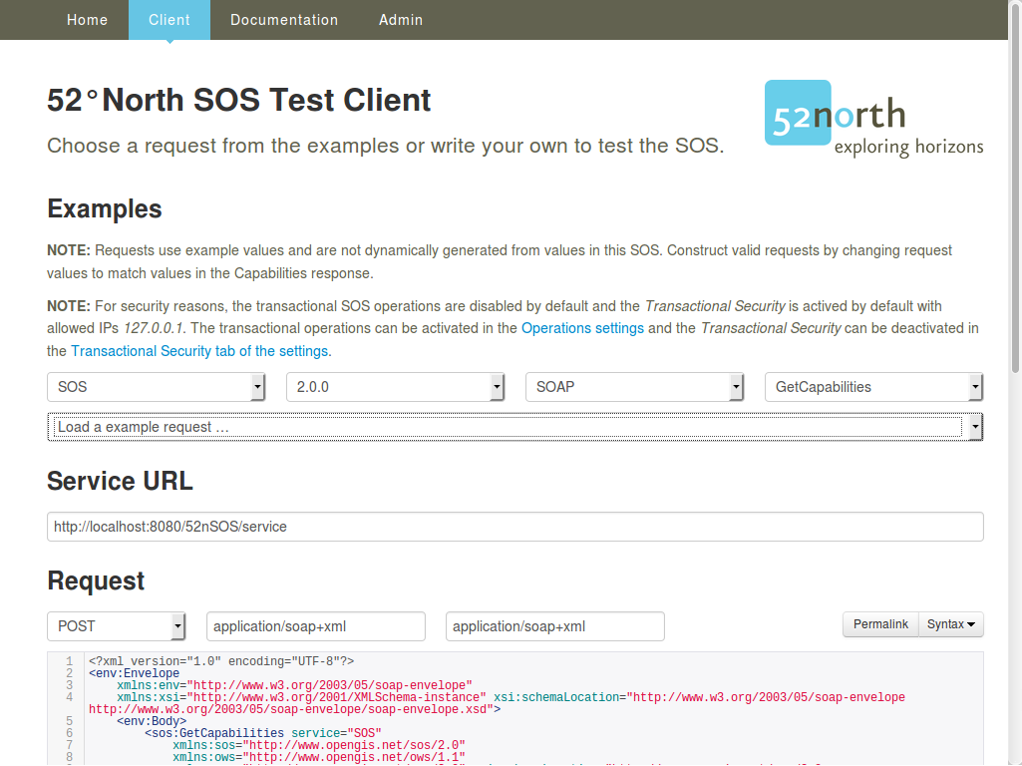The height and width of the screenshot is (766, 1022).
Task: Click the 52°North SOS Test Client heading
Action: pyautogui.click(x=238, y=101)
